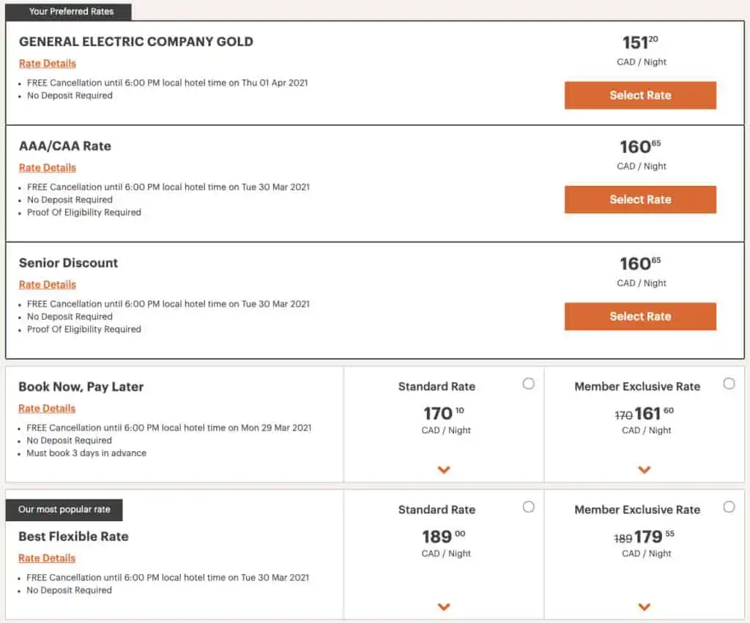Select Rate for Senior Discount
Screen dimensions: 750x623
(x=640, y=316)
